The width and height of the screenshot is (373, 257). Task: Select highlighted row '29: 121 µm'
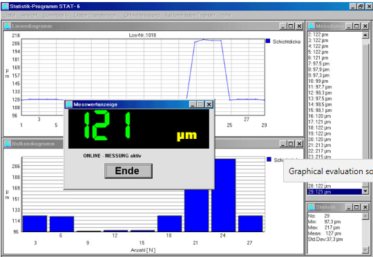click(x=335, y=192)
